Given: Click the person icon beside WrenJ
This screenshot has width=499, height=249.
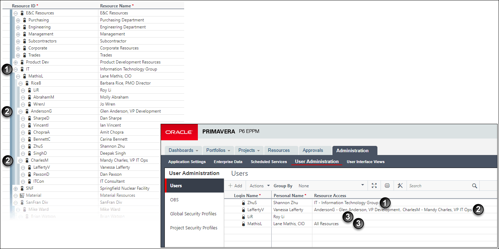Looking at the screenshot, I should pyautogui.click(x=30, y=104).
